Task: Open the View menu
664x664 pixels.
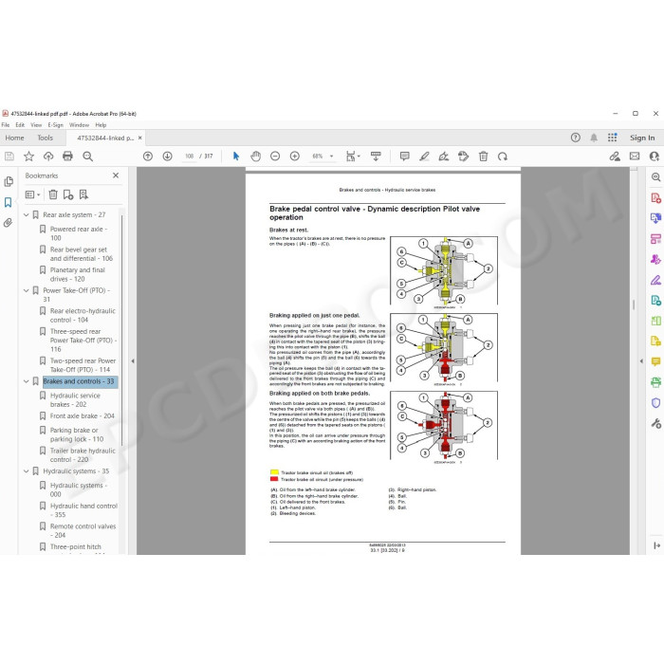Action: point(36,125)
